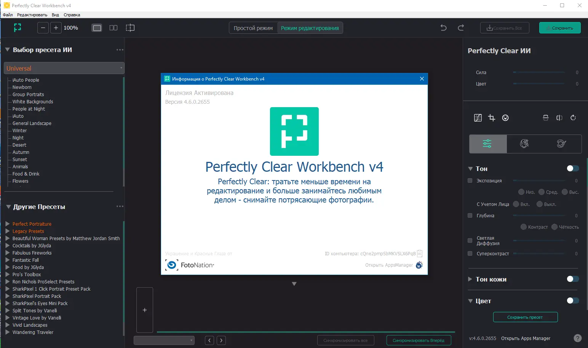Click the AppsManager icon in the About dialog
The height and width of the screenshot is (348, 588).
coord(419,265)
